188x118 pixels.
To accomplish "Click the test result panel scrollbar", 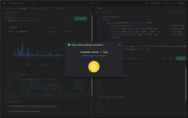I will [x=186, y=84].
